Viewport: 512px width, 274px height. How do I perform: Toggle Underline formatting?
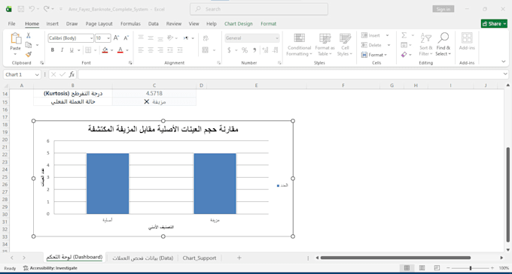point(72,50)
